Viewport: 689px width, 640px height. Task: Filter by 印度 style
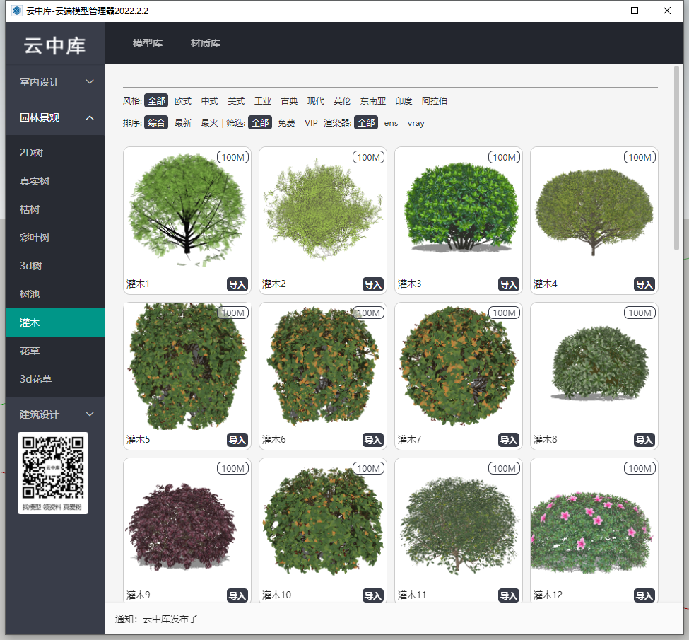pos(404,100)
